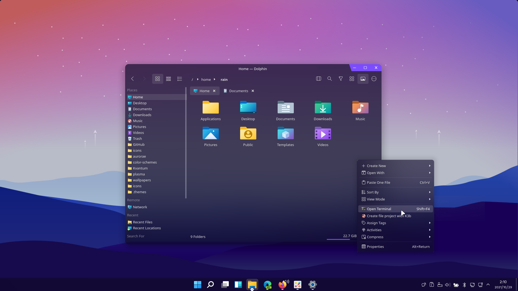Open the Documents folder icon
Viewport: 518px width, 291px height.
click(x=285, y=111)
